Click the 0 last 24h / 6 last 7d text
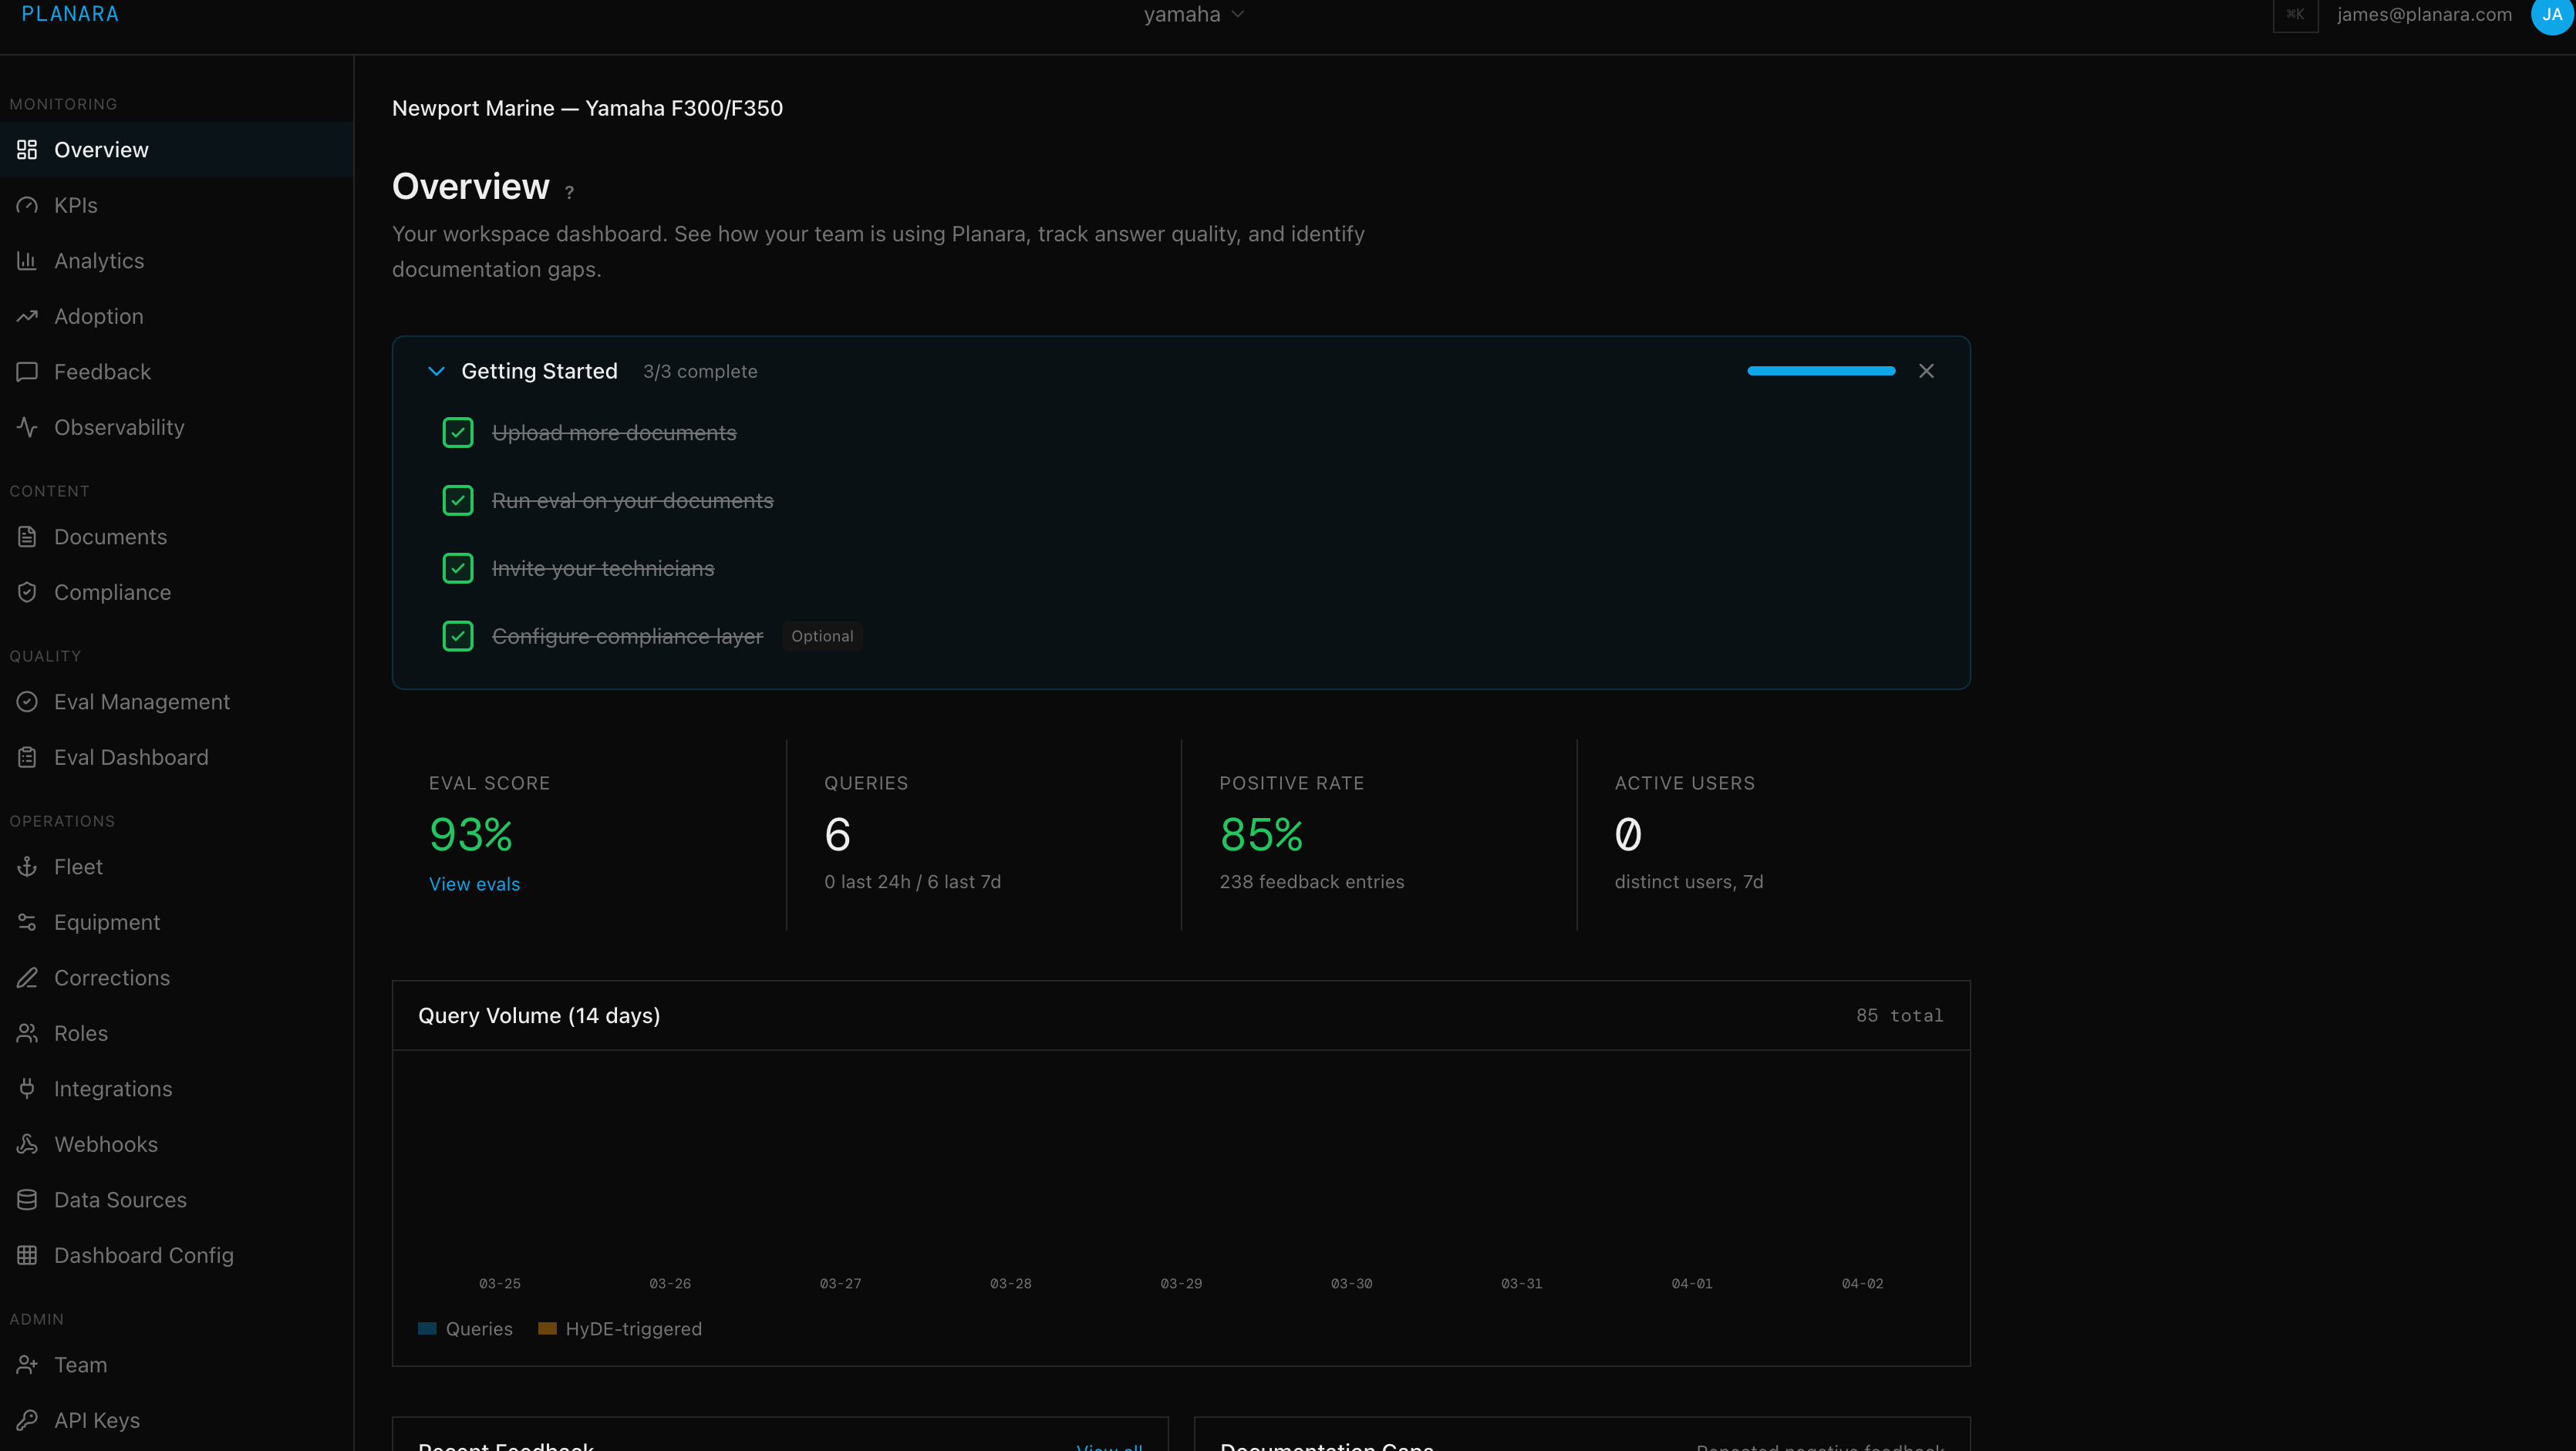This screenshot has width=2576, height=1451. tap(912, 882)
